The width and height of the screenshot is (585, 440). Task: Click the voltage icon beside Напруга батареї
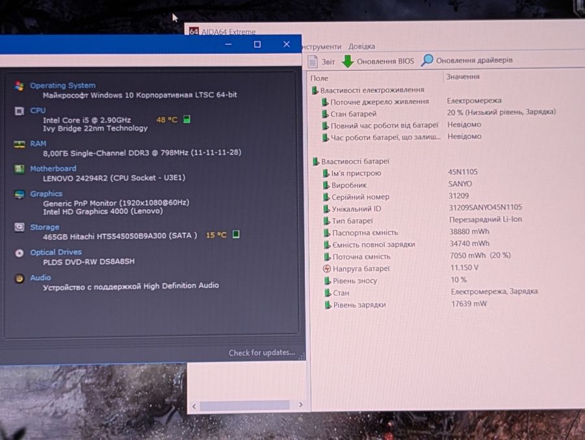point(326,268)
